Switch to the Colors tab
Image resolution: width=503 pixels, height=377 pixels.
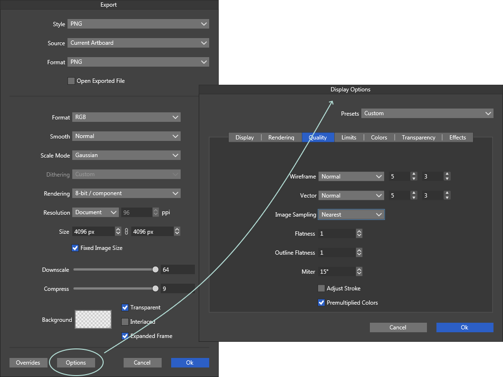pos(379,138)
